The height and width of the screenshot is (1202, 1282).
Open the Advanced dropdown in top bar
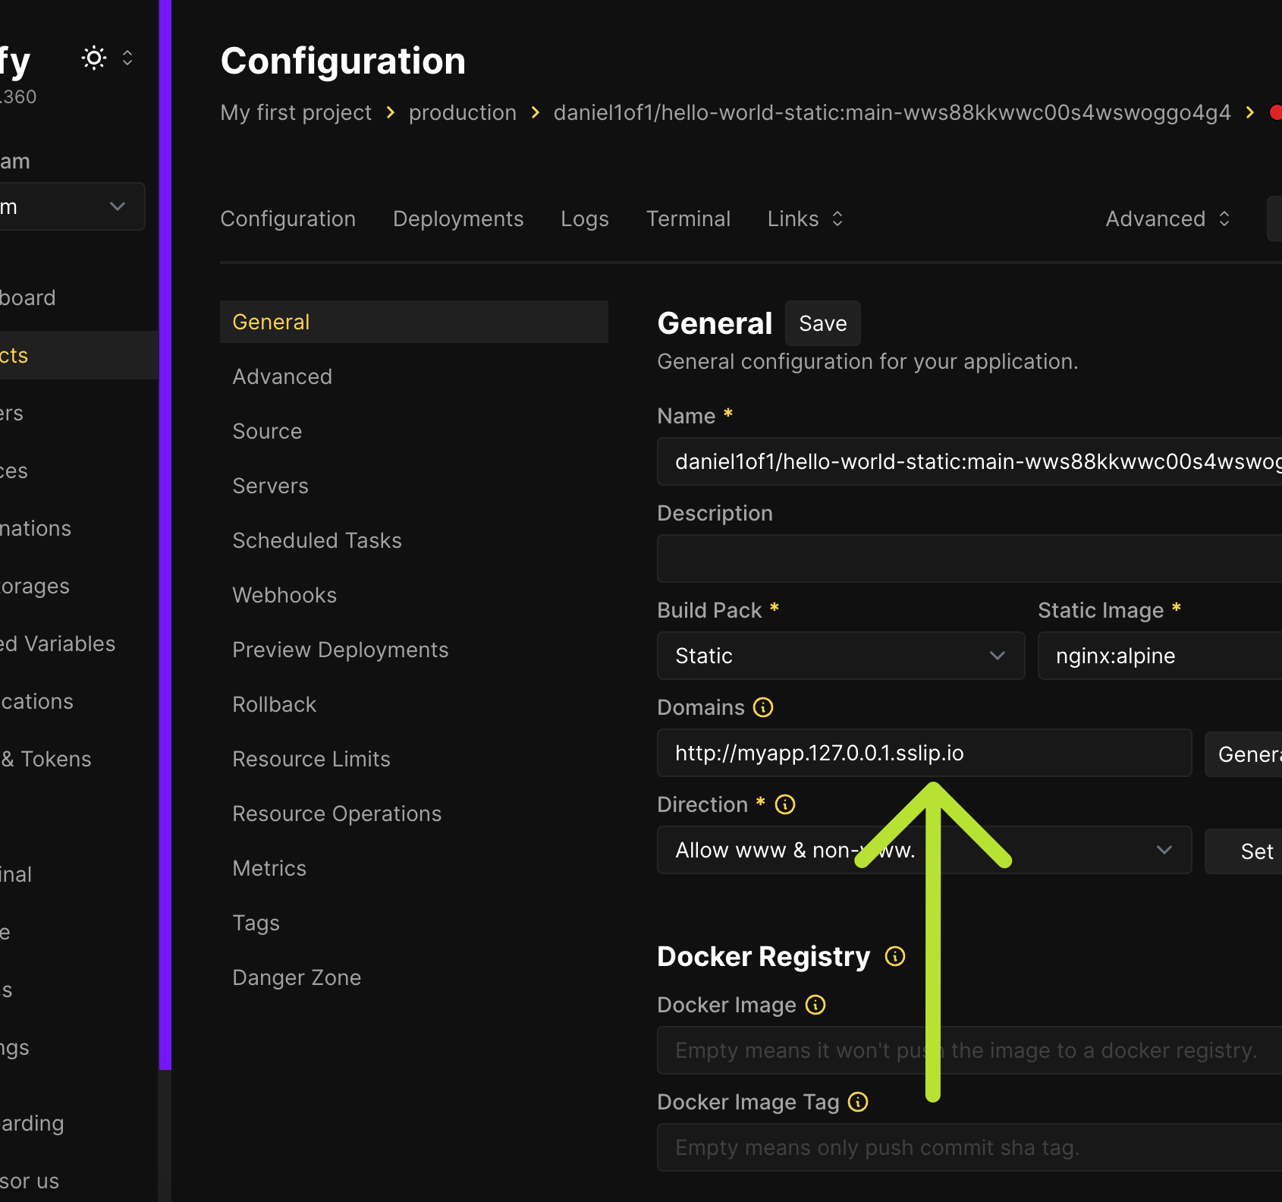click(x=1167, y=219)
